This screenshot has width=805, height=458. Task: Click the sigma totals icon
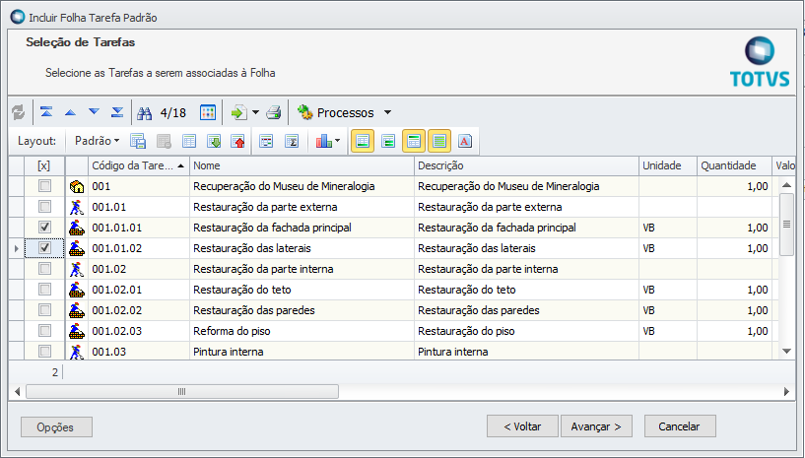(x=292, y=141)
